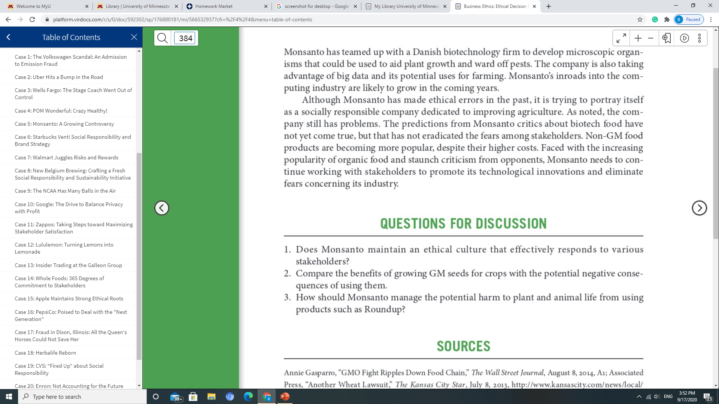The width and height of the screenshot is (719, 404).
Task: Click the Table of Contents scroll-down arrow
Action: pos(139,386)
